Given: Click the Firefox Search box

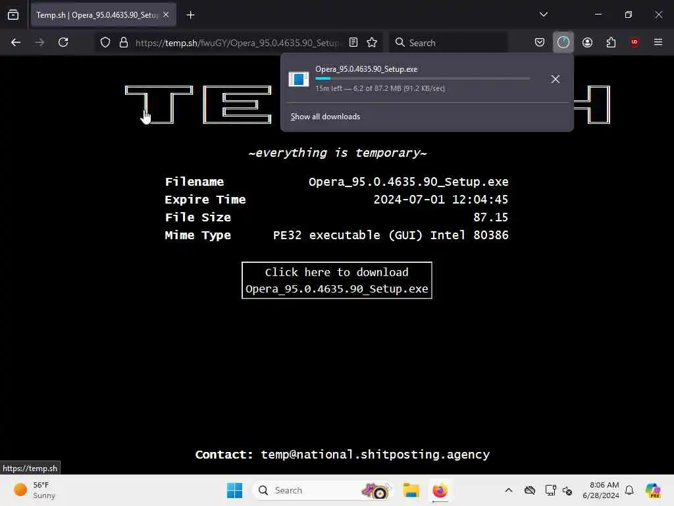Looking at the screenshot, I should (x=448, y=43).
